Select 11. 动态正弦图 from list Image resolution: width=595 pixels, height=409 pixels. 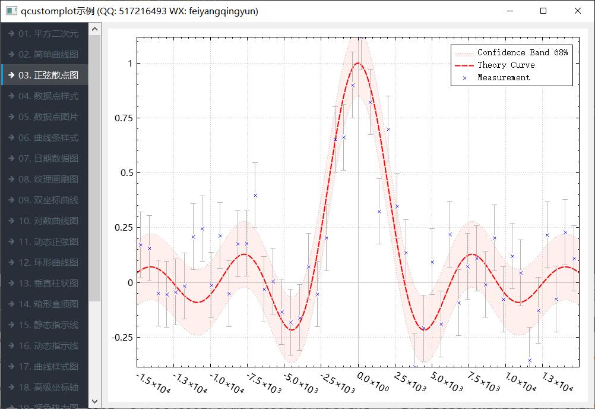[48, 242]
